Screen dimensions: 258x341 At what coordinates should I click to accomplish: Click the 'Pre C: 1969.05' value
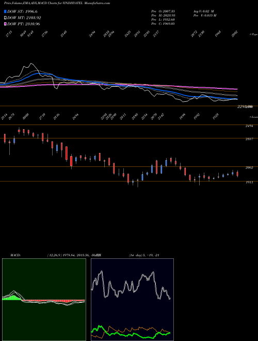(163, 24)
